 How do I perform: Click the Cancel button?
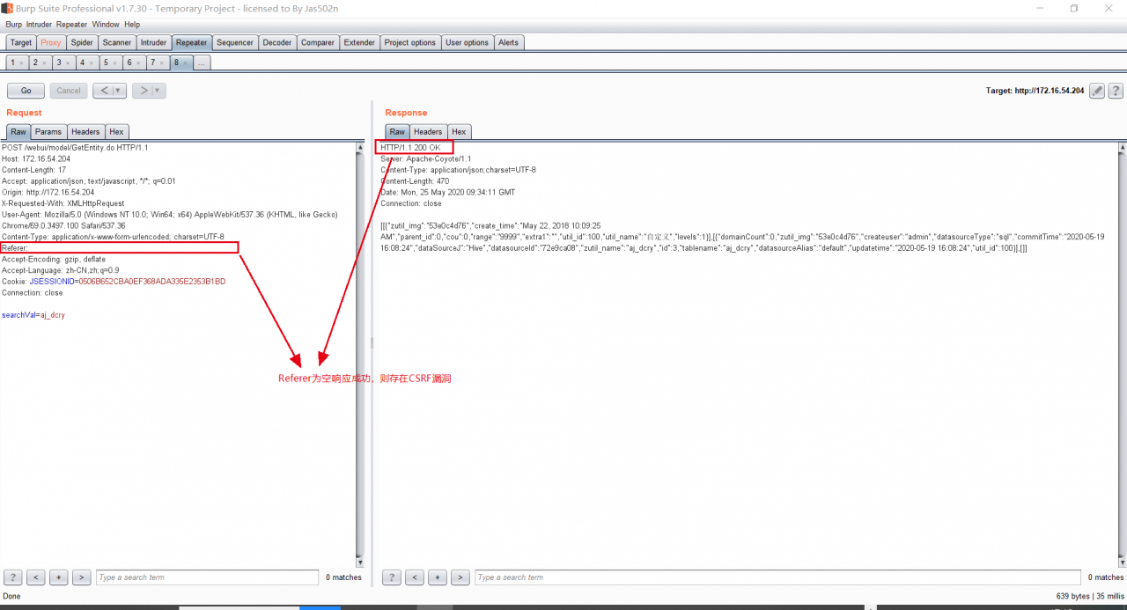(x=69, y=91)
